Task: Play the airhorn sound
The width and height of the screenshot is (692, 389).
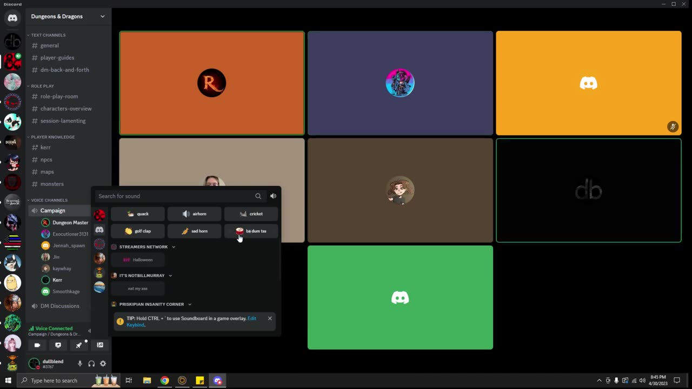Action: point(194,214)
